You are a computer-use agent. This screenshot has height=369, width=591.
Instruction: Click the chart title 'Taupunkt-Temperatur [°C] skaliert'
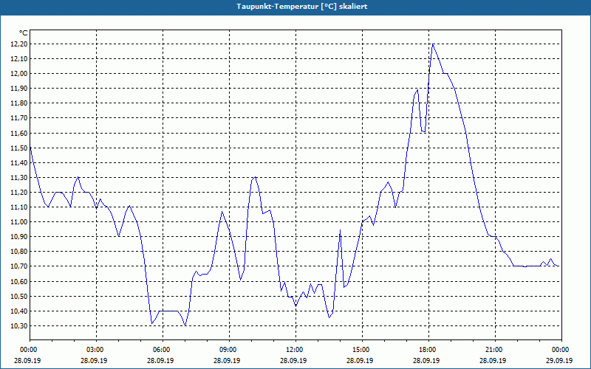pos(302,7)
